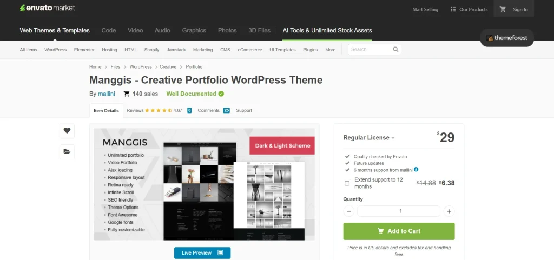Screen dimensions: 554x260
Task: Click the Live Preview button
Action: tap(202, 253)
